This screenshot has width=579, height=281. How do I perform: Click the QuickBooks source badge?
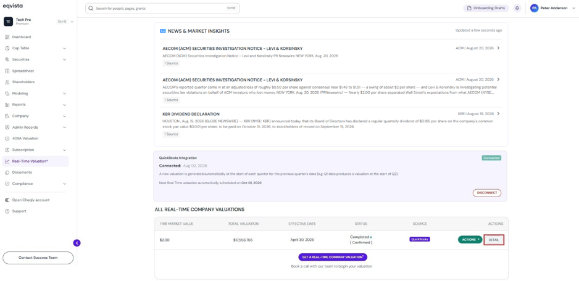click(420, 239)
